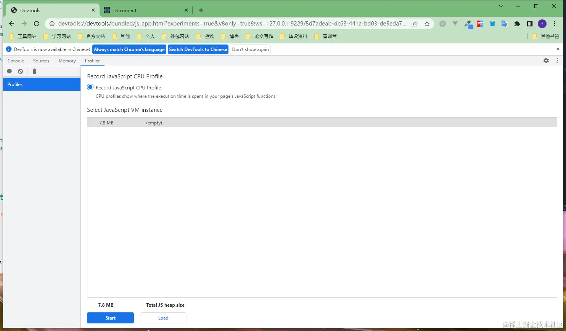Close the language notification infobar
The width and height of the screenshot is (566, 331).
click(x=558, y=49)
